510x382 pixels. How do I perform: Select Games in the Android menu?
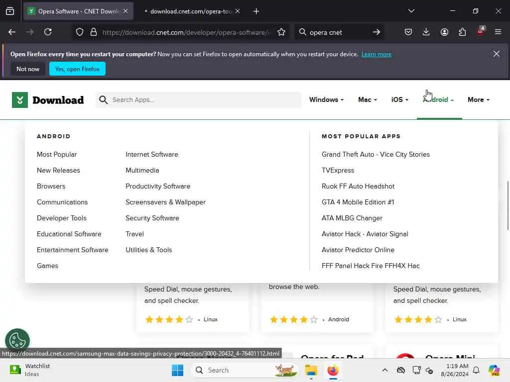coord(47,266)
